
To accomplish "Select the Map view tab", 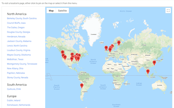I will tap(51, 11).
